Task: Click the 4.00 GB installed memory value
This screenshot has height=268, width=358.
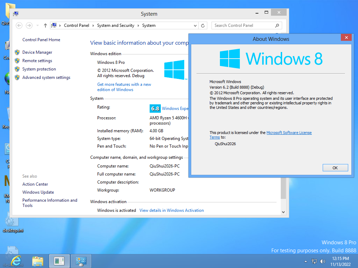Action: [156, 131]
